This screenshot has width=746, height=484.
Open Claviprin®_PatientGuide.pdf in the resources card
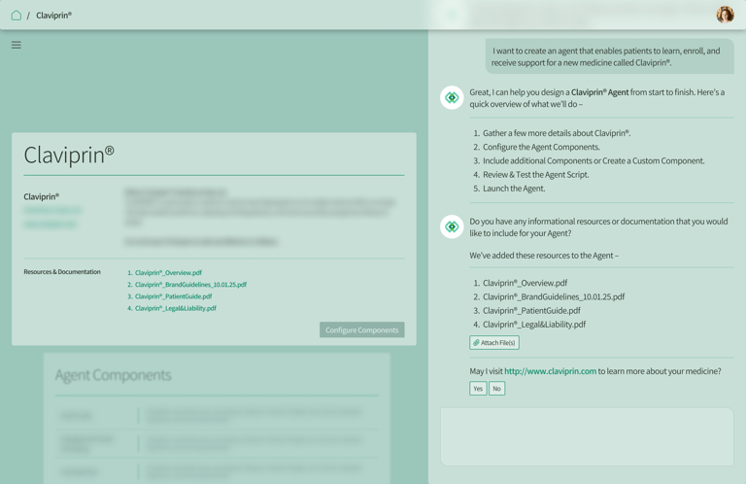click(x=173, y=296)
